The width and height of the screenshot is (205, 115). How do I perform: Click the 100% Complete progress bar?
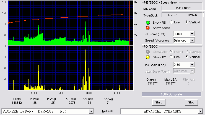pyautogui.click(x=172, y=94)
